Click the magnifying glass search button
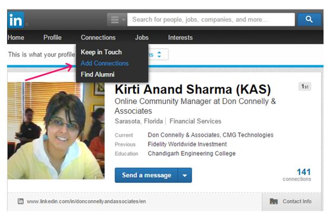 309,20
